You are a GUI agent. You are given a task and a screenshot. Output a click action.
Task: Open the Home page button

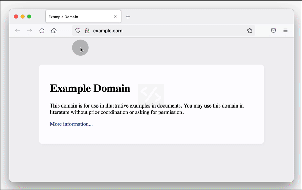coord(54,31)
